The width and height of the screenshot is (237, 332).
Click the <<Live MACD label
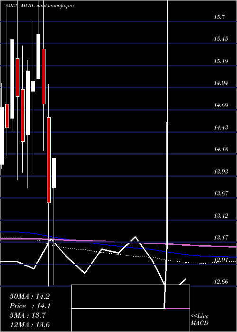[x=200, y=320]
